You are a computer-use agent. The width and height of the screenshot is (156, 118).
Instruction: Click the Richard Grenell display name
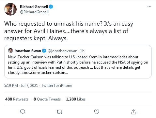tap(34, 7)
